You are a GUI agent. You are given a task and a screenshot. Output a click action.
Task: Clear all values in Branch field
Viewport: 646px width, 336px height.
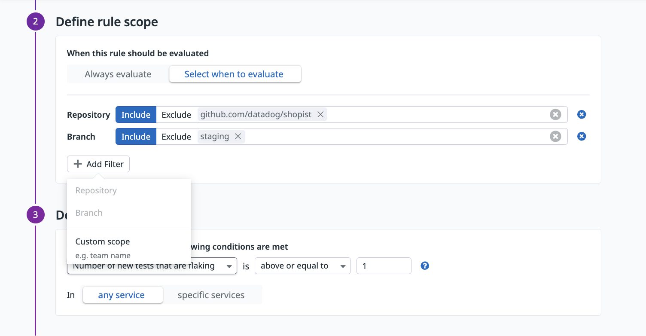(555, 136)
